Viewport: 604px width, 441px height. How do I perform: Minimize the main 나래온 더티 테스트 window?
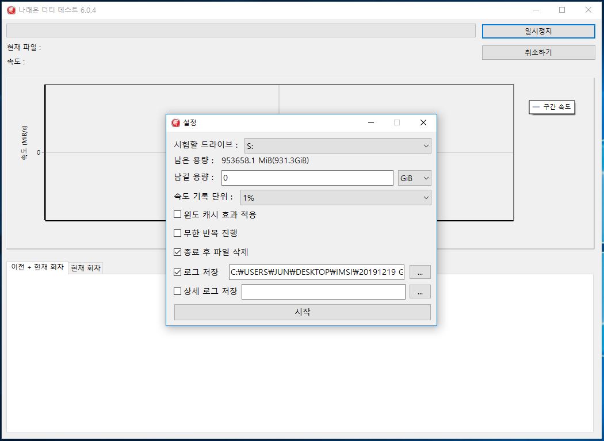pyautogui.click(x=536, y=10)
